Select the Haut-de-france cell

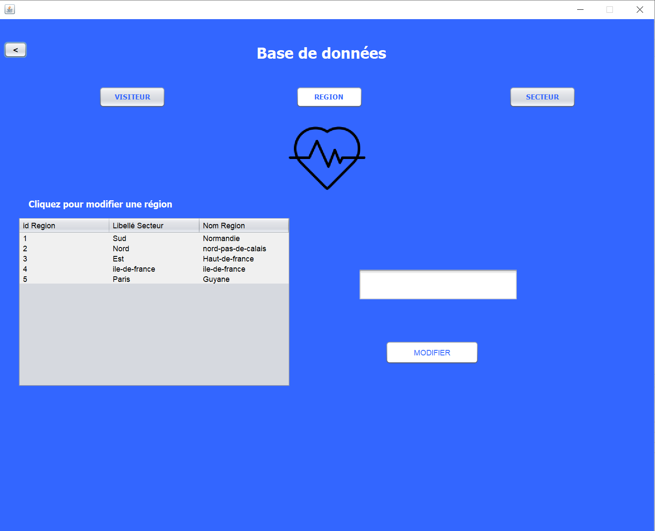[x=244, y=259]
